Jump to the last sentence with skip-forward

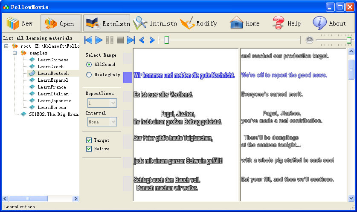point(131,40)
